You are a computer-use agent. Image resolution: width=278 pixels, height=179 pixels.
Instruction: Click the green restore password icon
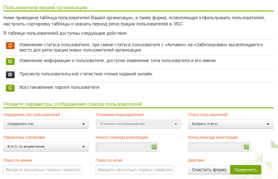pyautogui.click(x=10, y=88)
